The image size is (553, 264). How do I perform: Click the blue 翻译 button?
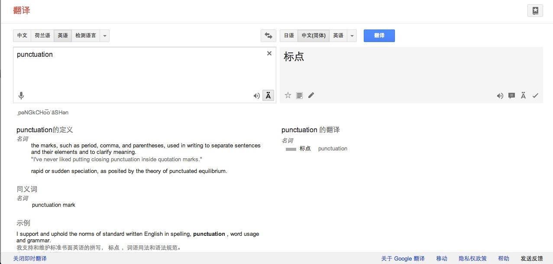379,36
